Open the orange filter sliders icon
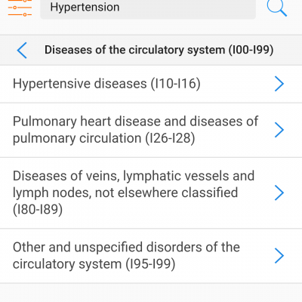This screenshot has width=302, height=302. [20, 8]
